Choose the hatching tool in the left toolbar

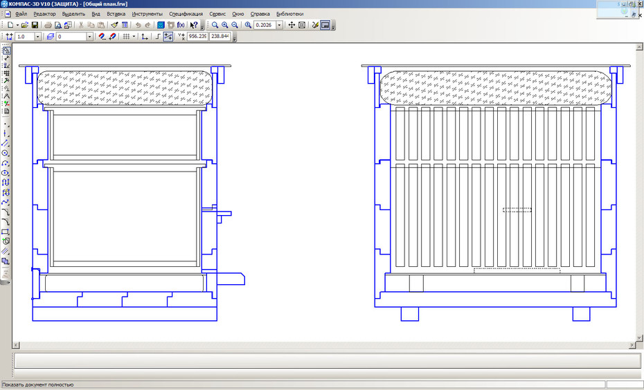point(6,251)
